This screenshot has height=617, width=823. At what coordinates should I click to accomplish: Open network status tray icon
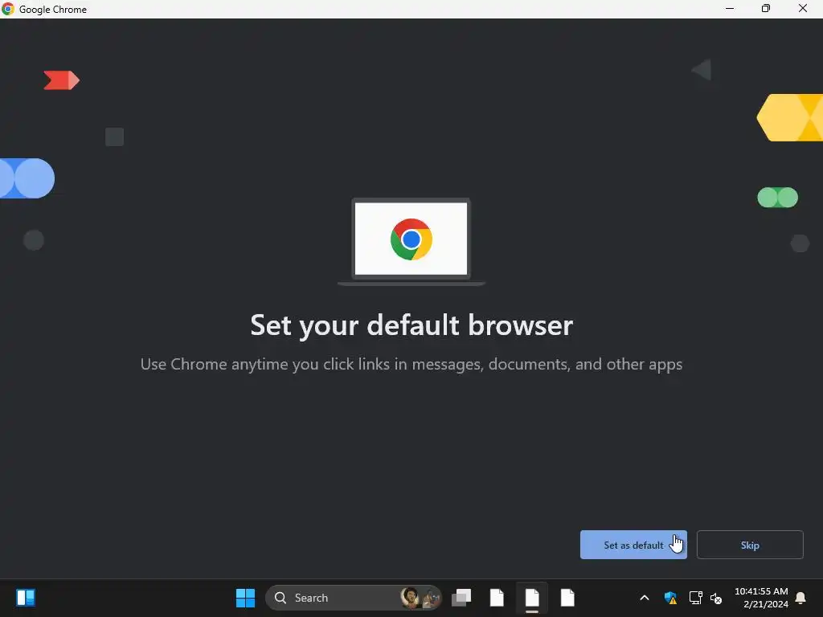[x=695, y=598]
